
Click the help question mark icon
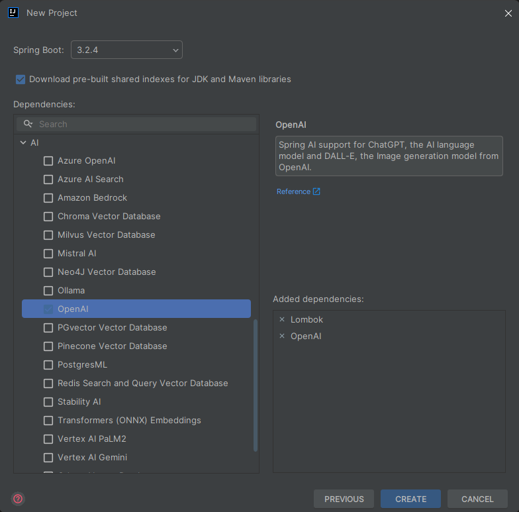point(18,499)
